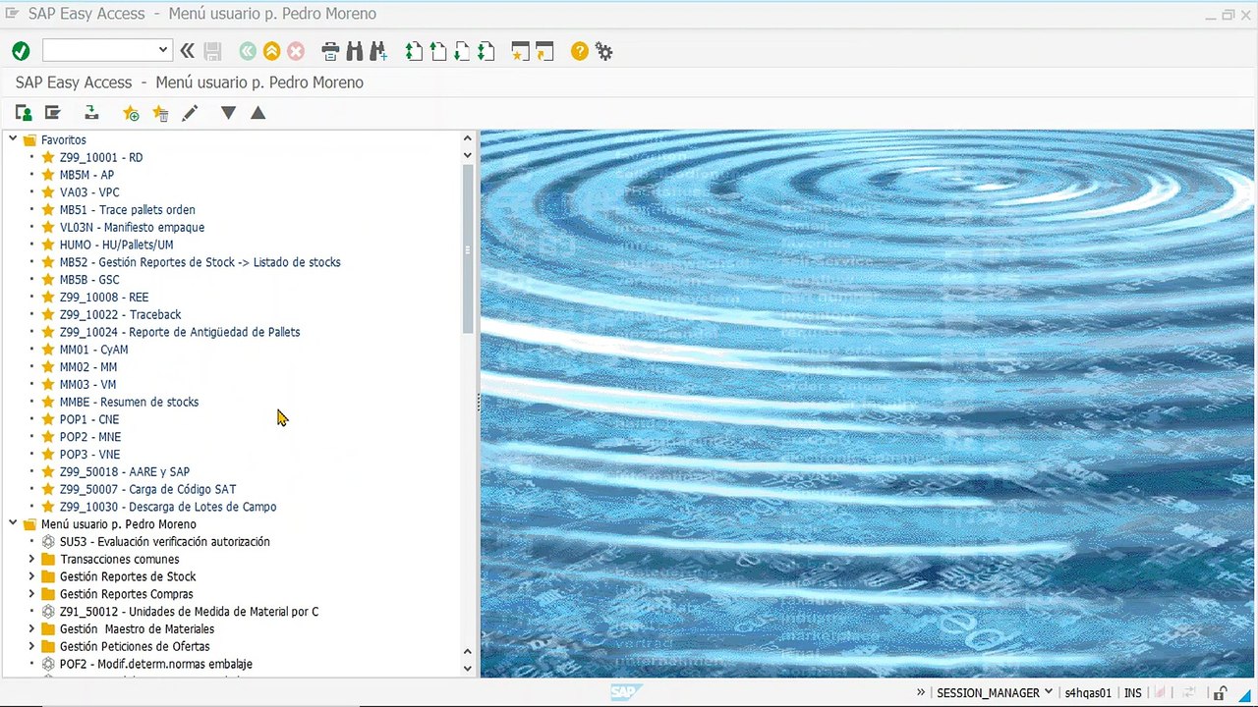Click the User Menu icon
The width and height of the screenshot is (1258, 707).
pos(24,113)
